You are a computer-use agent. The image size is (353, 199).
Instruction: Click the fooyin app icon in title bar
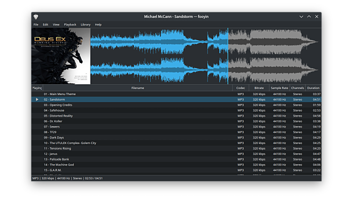(36, 16)
